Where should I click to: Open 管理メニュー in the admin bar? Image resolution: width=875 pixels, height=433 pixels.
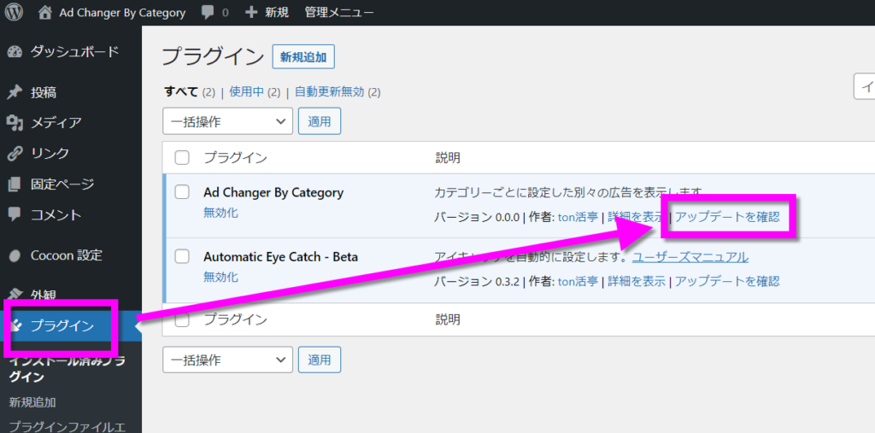point(338,13)
